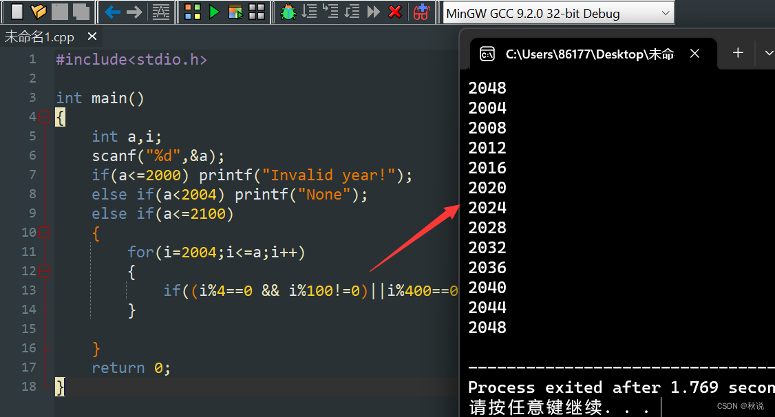Click the i%100!=0 condition text
This screenshot has height=417, width=775.
(x=324, y=290)
